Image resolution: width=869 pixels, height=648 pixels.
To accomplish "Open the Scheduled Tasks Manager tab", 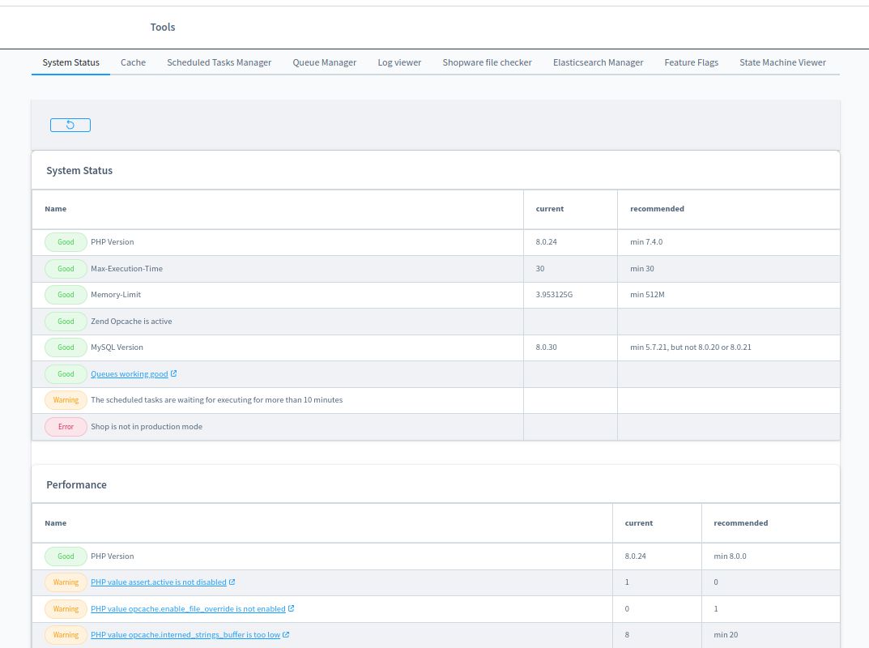I will 219,62.
